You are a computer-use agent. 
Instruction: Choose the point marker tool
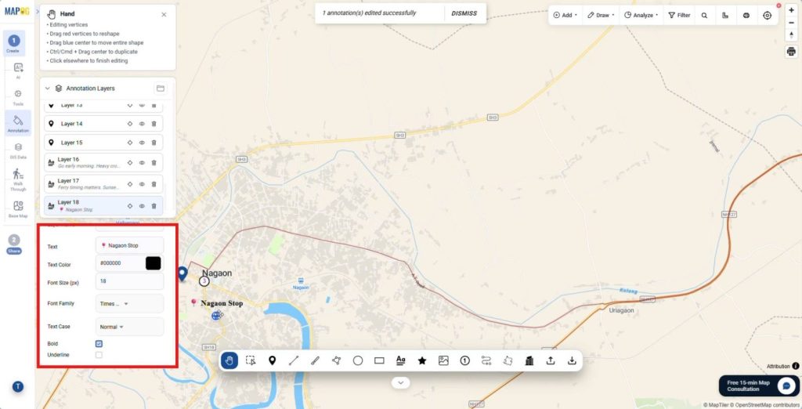(272, 361)
